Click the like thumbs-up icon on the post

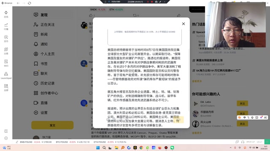[x=91, y=16]
